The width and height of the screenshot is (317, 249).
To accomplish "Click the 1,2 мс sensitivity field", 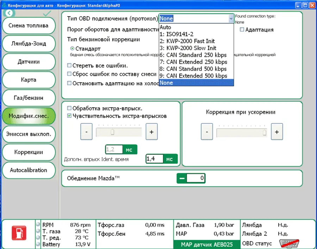I will [114, 149].
